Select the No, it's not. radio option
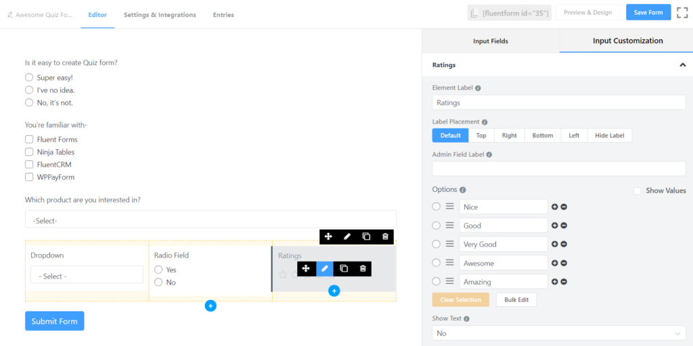 [29, 103]
